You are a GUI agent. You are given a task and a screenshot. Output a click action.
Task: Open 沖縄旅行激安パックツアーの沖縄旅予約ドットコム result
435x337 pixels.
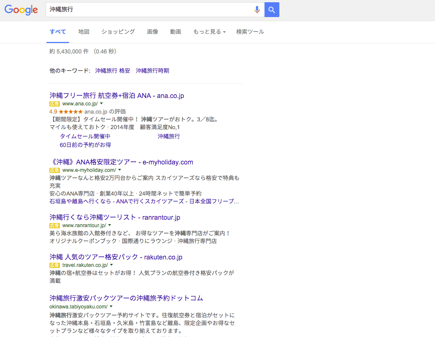tap(126, 298)
